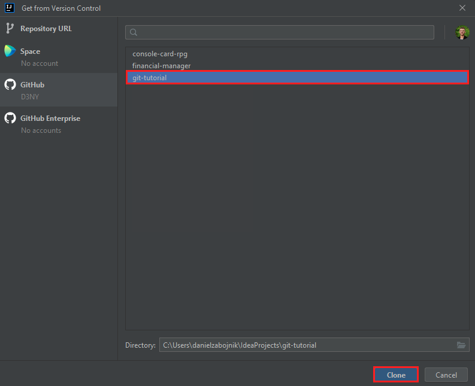Image resolution: width=475 pixels, height=386 pixels.
Task: Click the Clone button
Action: (395, 375)
